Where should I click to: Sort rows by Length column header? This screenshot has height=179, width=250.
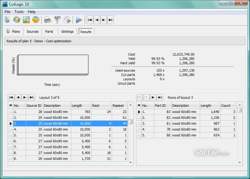click(210, 105)
